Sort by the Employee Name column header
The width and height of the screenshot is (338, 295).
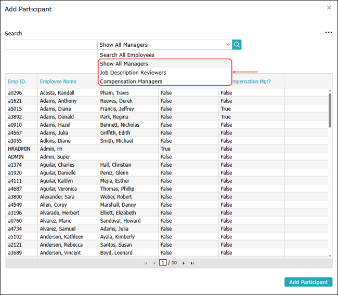pos(58,82)
